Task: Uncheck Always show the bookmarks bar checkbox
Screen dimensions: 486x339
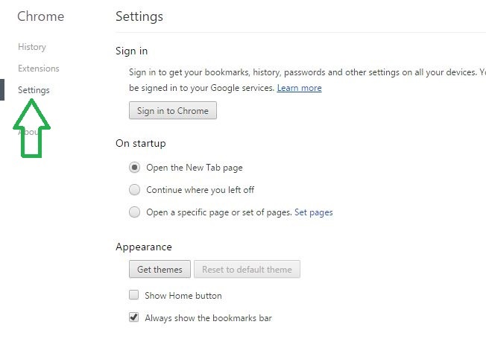Action: 133,317
